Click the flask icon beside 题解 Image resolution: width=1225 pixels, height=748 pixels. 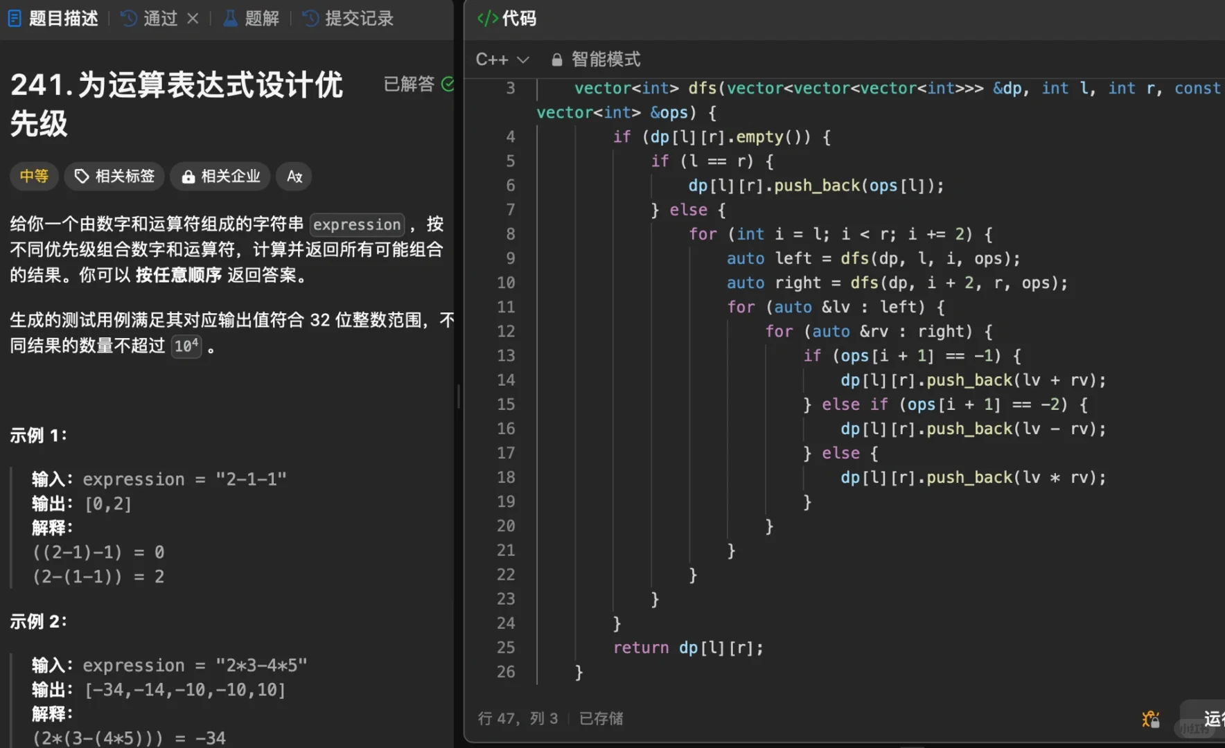(230, 18)
